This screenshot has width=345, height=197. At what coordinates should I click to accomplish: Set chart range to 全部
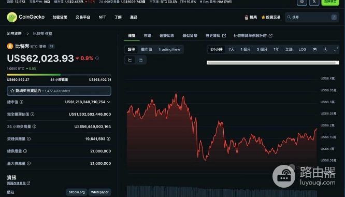coord(289,49)
